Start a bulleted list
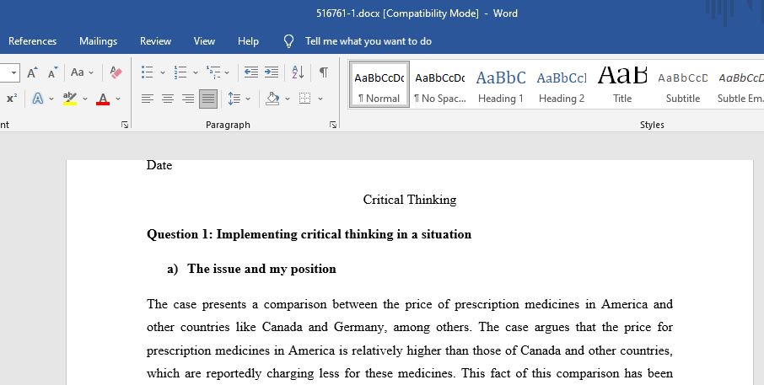The width and height of the screenshot is (764, 385). click(x=147, y=72)
